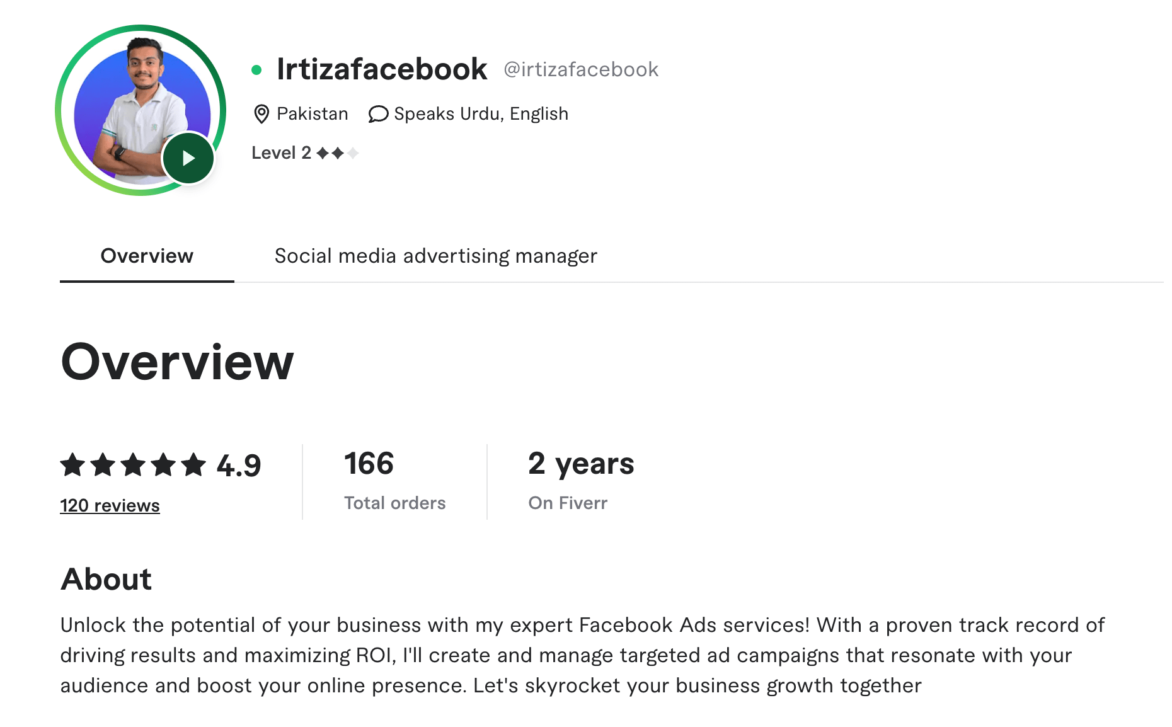Click the third rating star
Viewport: 1172px width, 727px height.
(x=133, y=465)
